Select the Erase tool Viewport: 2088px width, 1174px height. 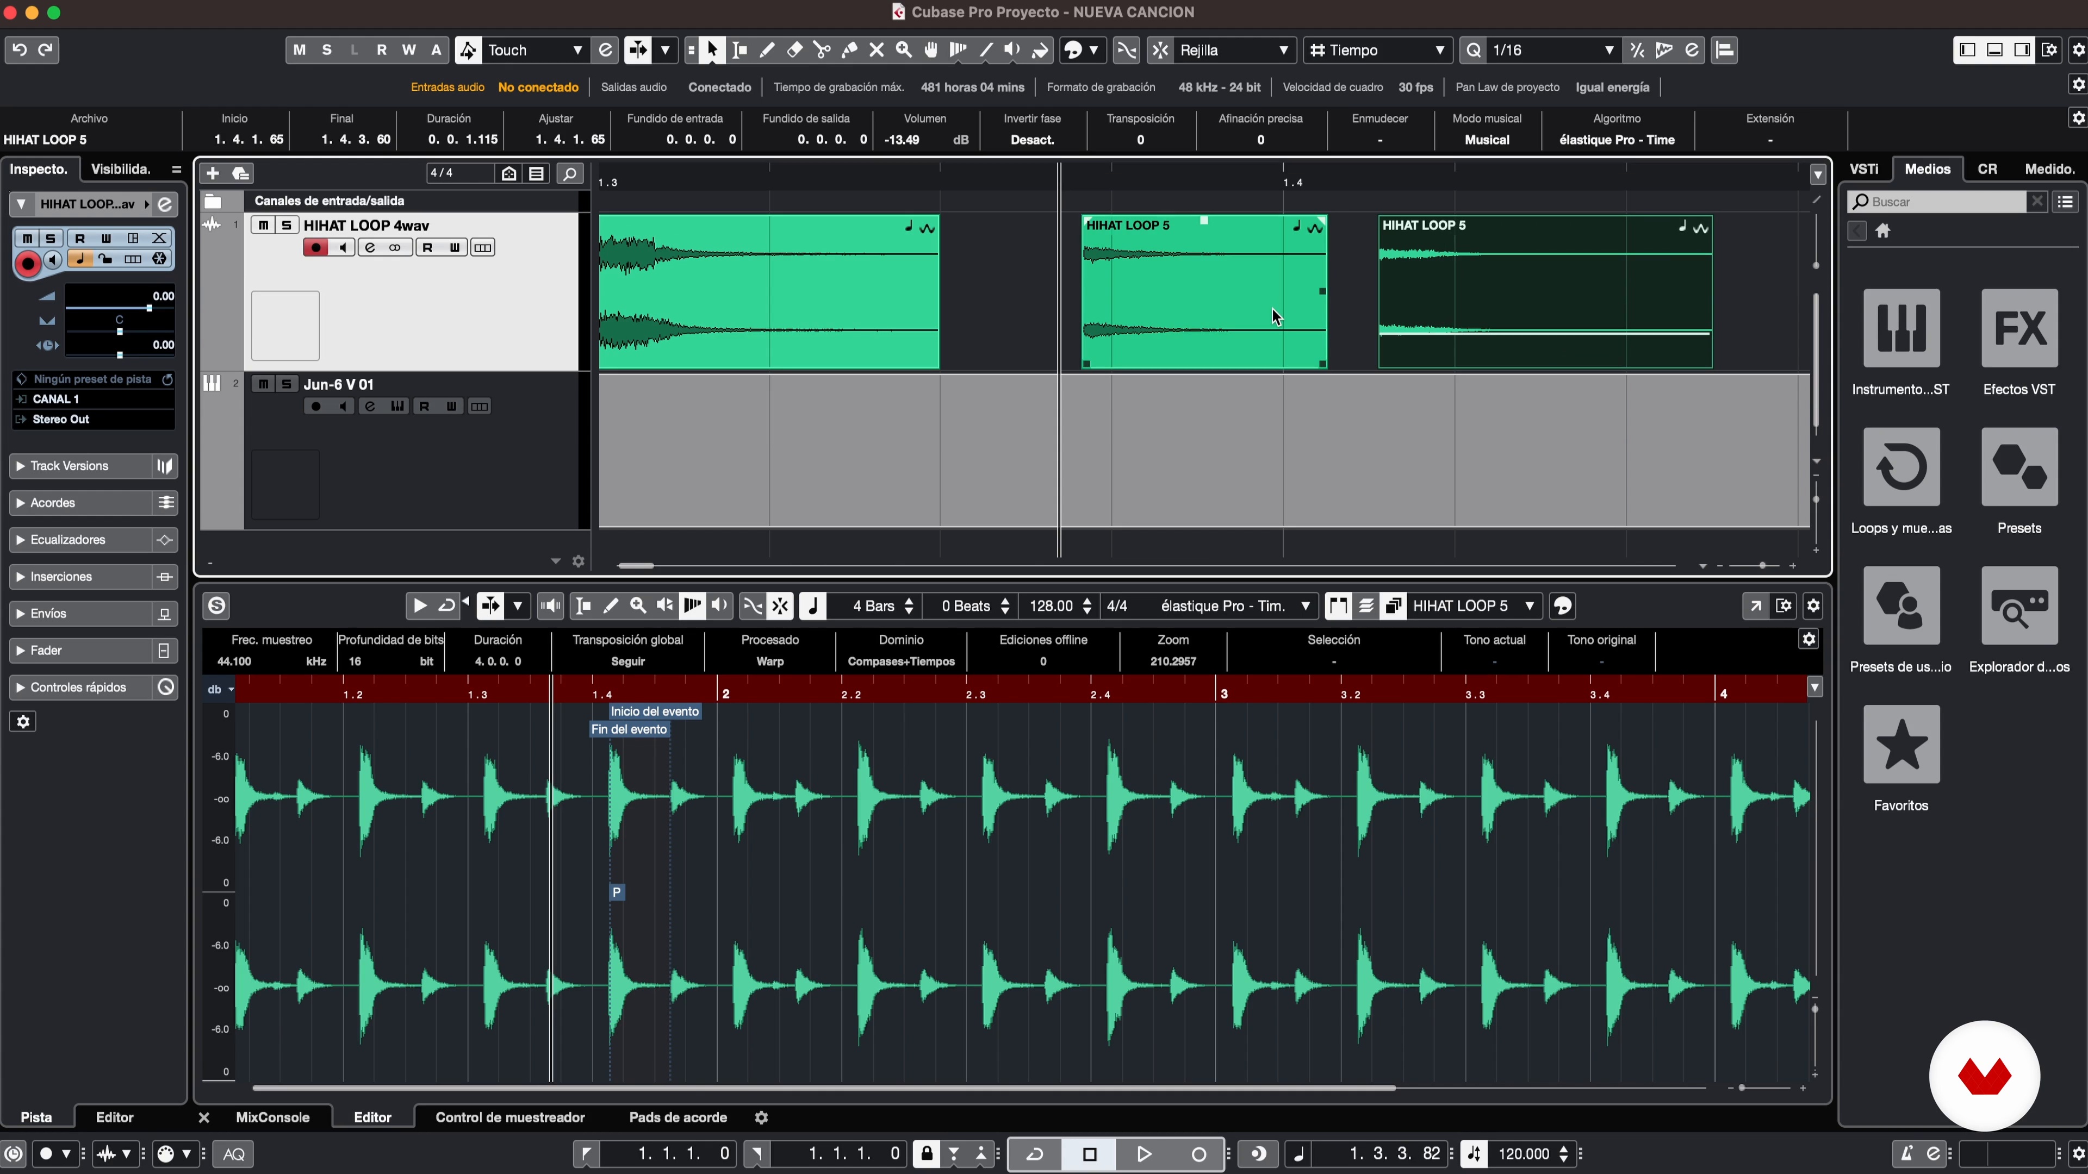click(794, 50)
